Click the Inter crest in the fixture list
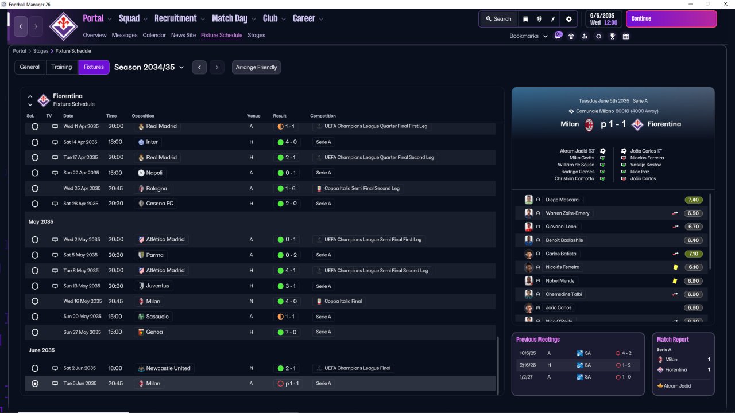 pos(141,142)
